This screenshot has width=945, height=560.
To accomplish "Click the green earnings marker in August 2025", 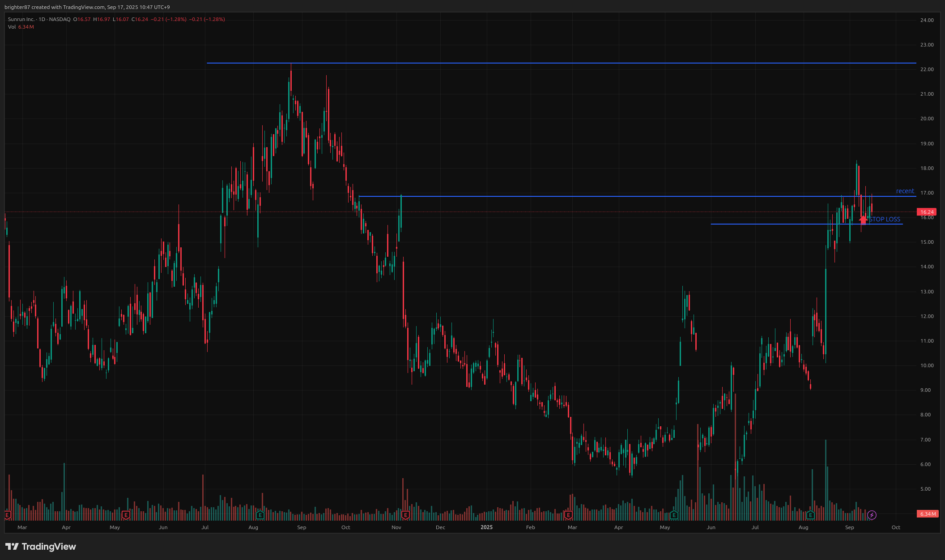I will click(x=810, y=515).
